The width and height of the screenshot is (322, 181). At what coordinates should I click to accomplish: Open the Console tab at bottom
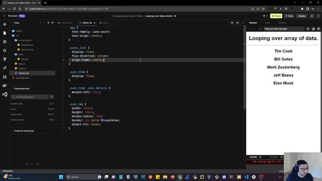tap(253, 157)
